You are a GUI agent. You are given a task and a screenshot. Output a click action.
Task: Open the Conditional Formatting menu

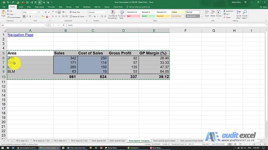113,14
